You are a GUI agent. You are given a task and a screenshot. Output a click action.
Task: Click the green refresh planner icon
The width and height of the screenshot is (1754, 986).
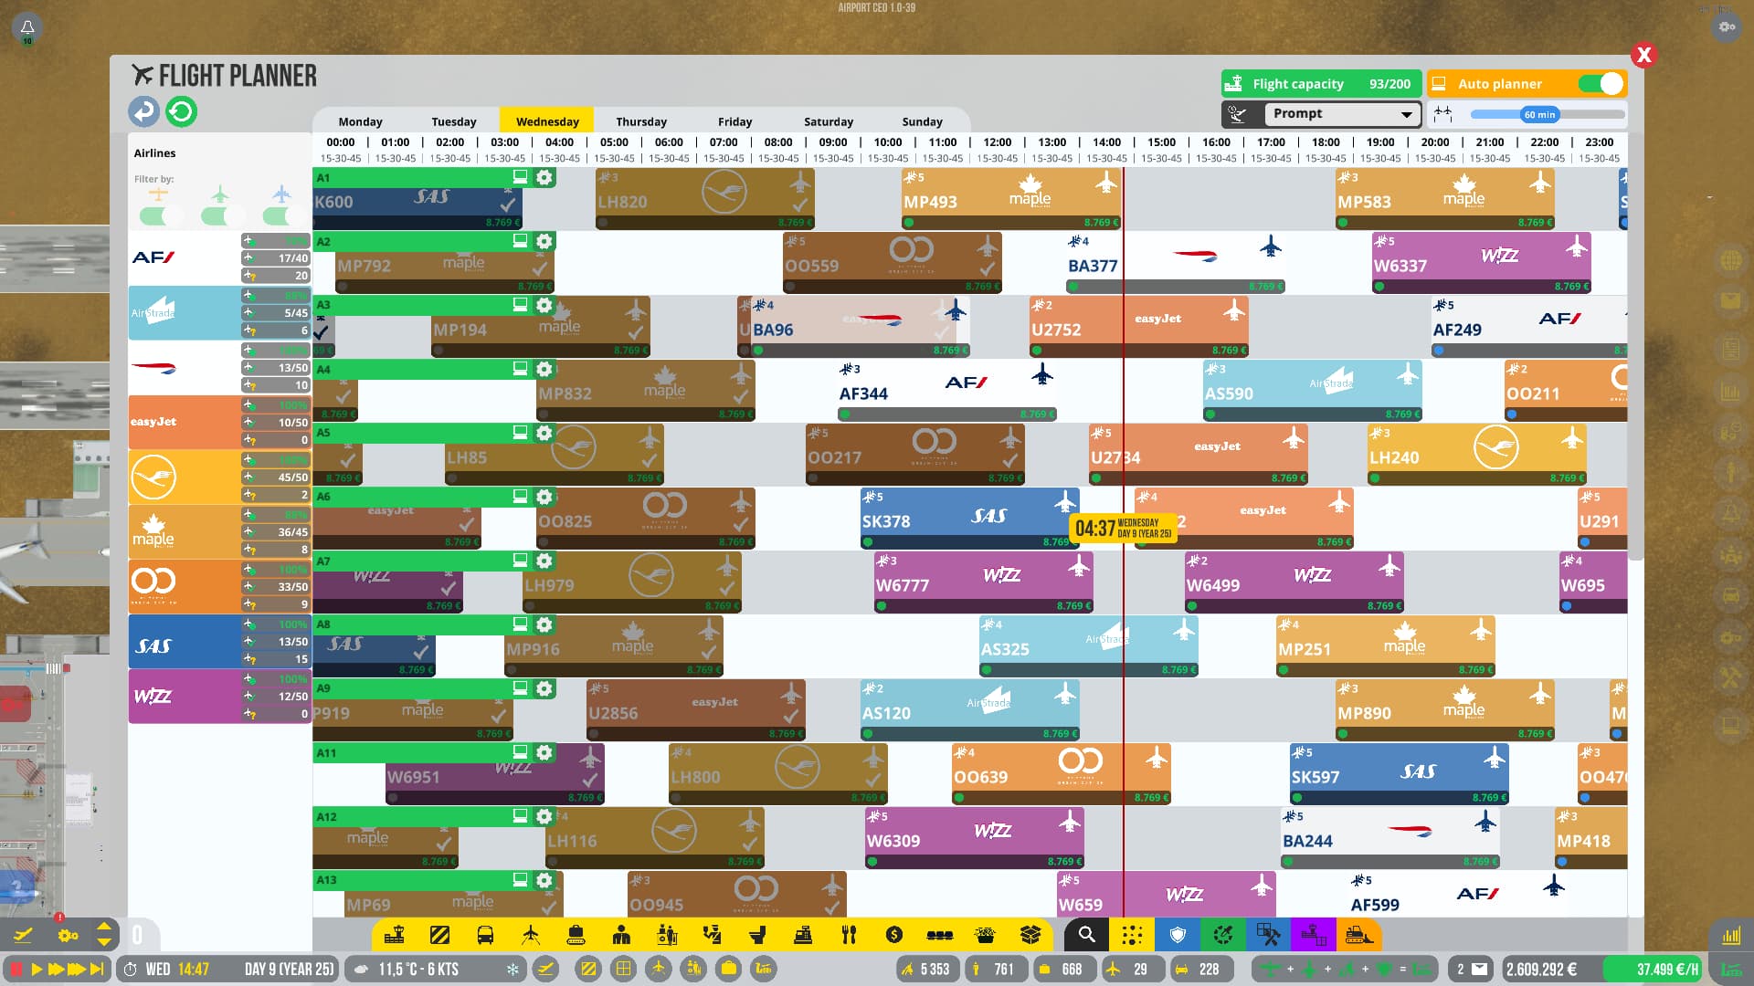181,111
